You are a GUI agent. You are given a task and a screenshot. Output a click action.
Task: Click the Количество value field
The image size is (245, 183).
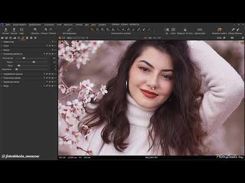54,58
